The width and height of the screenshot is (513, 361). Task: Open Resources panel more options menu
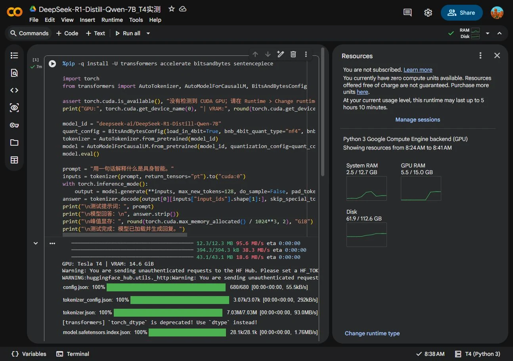point(480,55)
